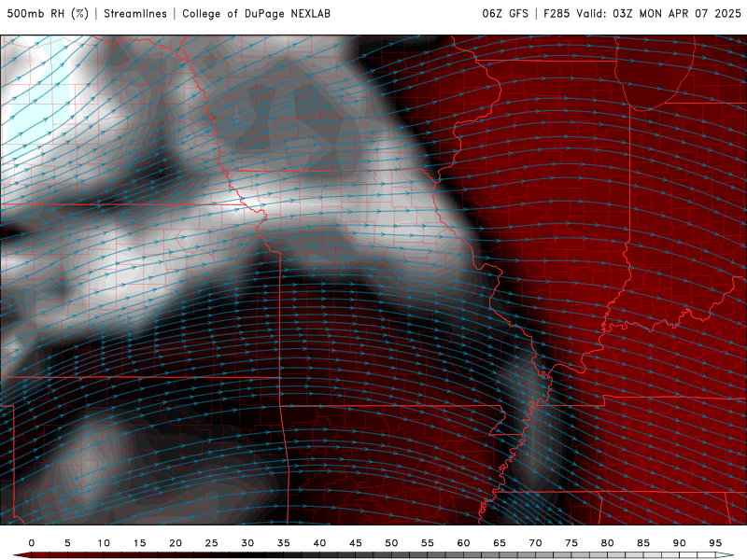The width and height of the screenshot is (747, 560).
Task: Click the "75" color scale label
Action: tap(571, 543)
